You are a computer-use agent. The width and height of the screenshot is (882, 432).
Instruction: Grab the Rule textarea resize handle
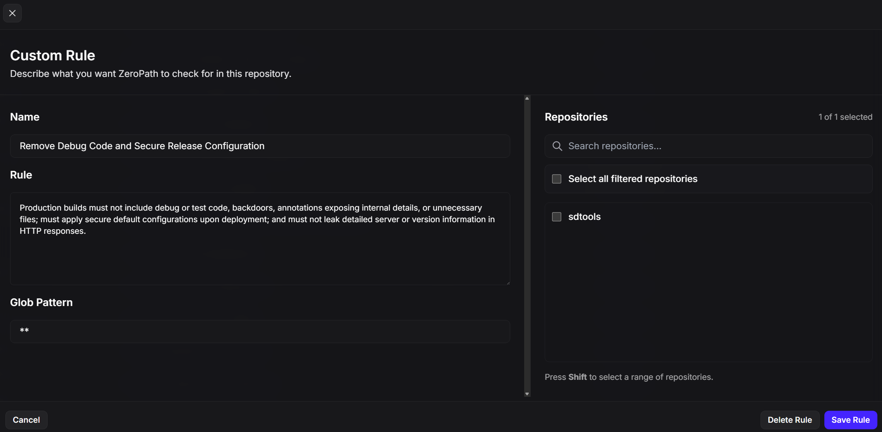click(508, 283)
